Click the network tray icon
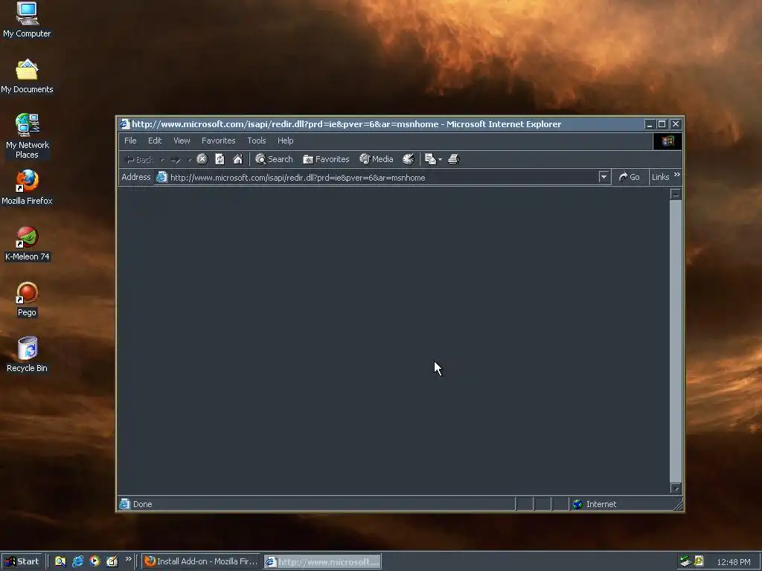Screen dimensions: 762x571 (685, 561)
